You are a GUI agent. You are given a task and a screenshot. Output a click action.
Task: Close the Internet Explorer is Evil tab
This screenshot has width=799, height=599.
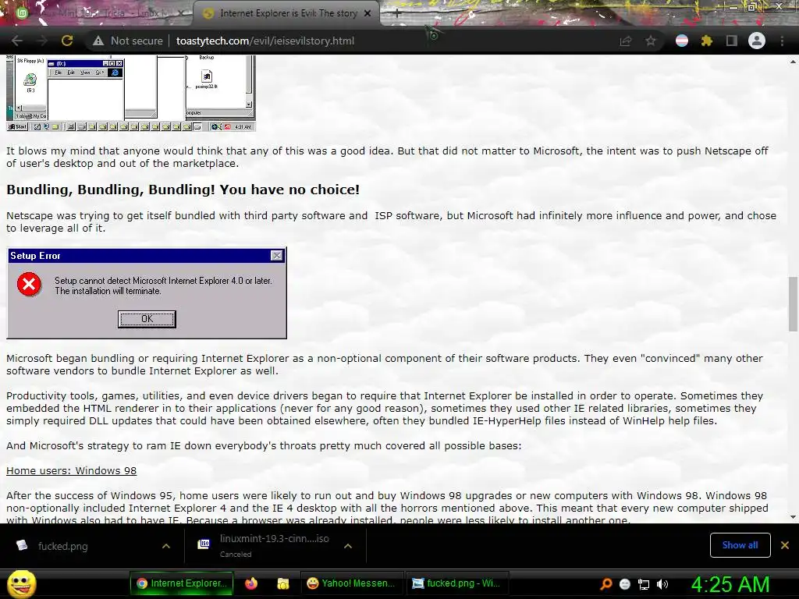[368, 14]
